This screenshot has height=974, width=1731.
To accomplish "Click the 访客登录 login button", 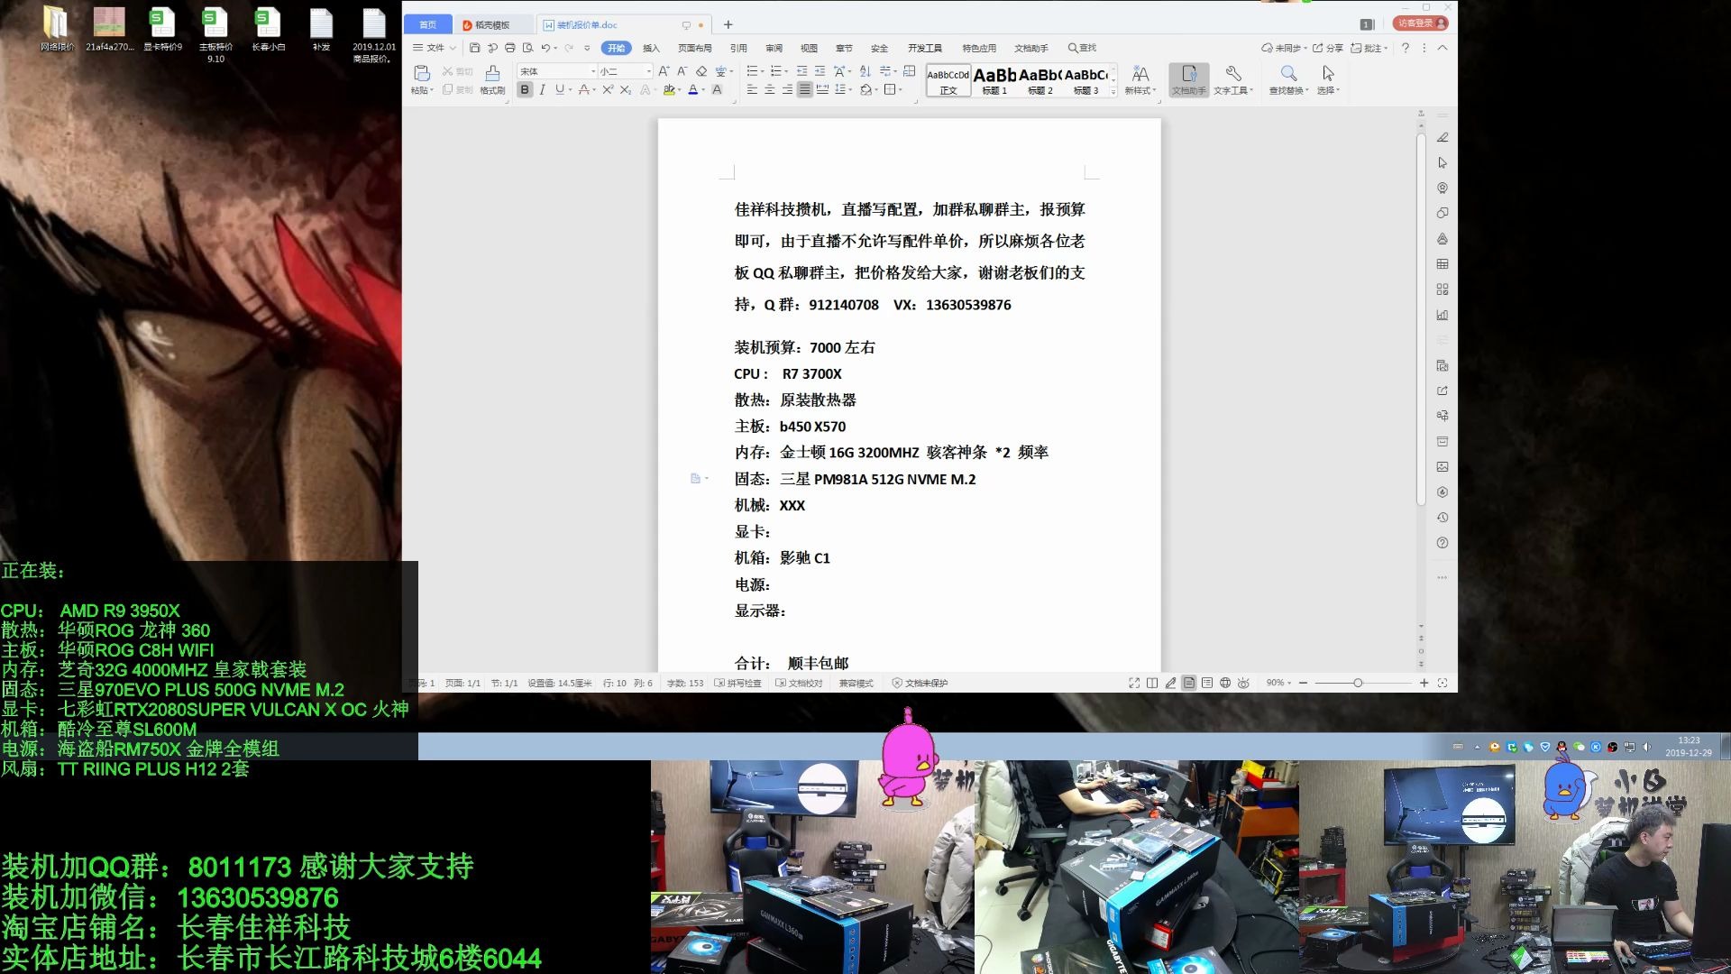I will point(1420,23).
